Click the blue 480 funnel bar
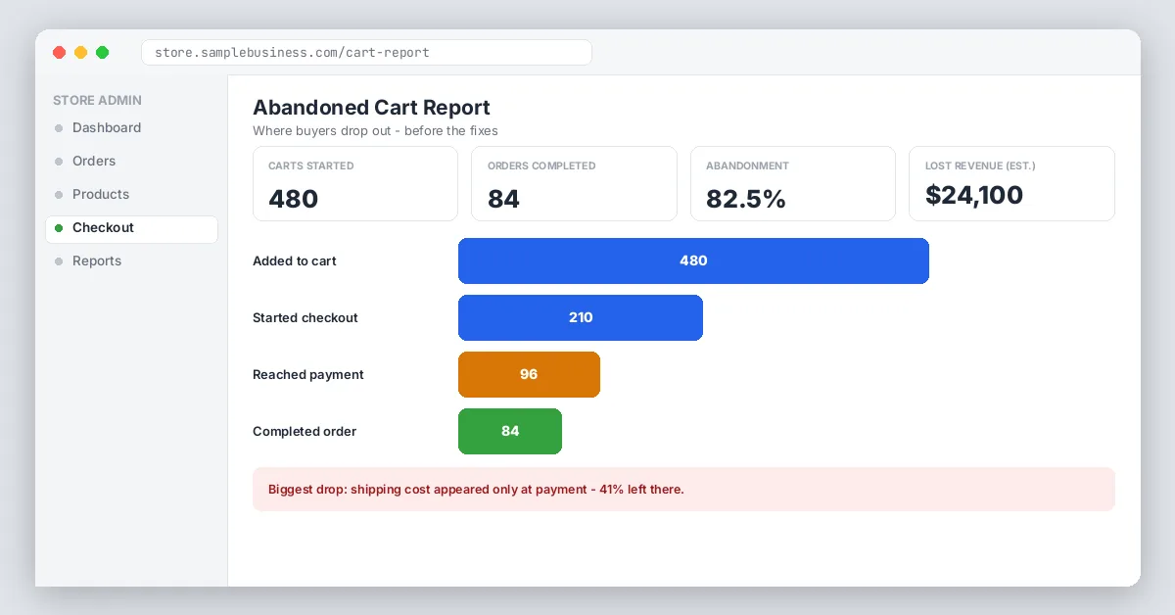The width and height of the screenshot is (1175, 615). pos(693,261)
